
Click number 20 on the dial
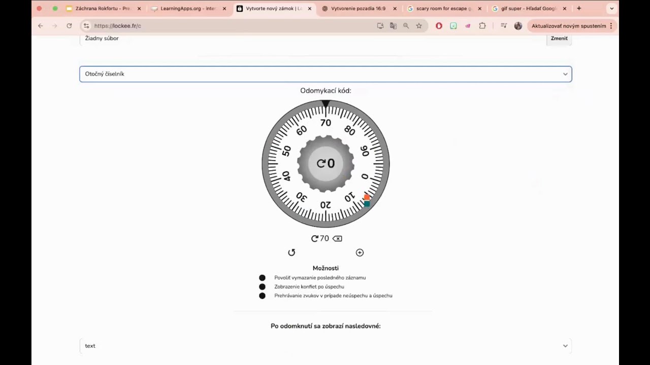pos(326,205)
